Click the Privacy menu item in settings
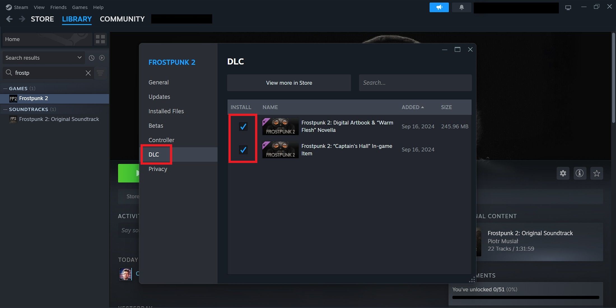The image size is (616, 308). point(158,169)
